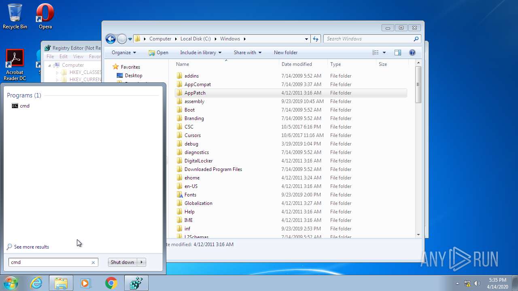Launch Google Chrome from taskbar
518x291 pixels.
(x=111, y=283)
